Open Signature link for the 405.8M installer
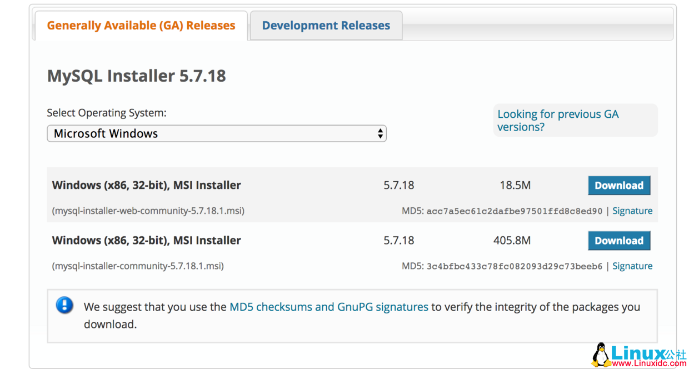689x369 pixels. [x=632, y=266]
